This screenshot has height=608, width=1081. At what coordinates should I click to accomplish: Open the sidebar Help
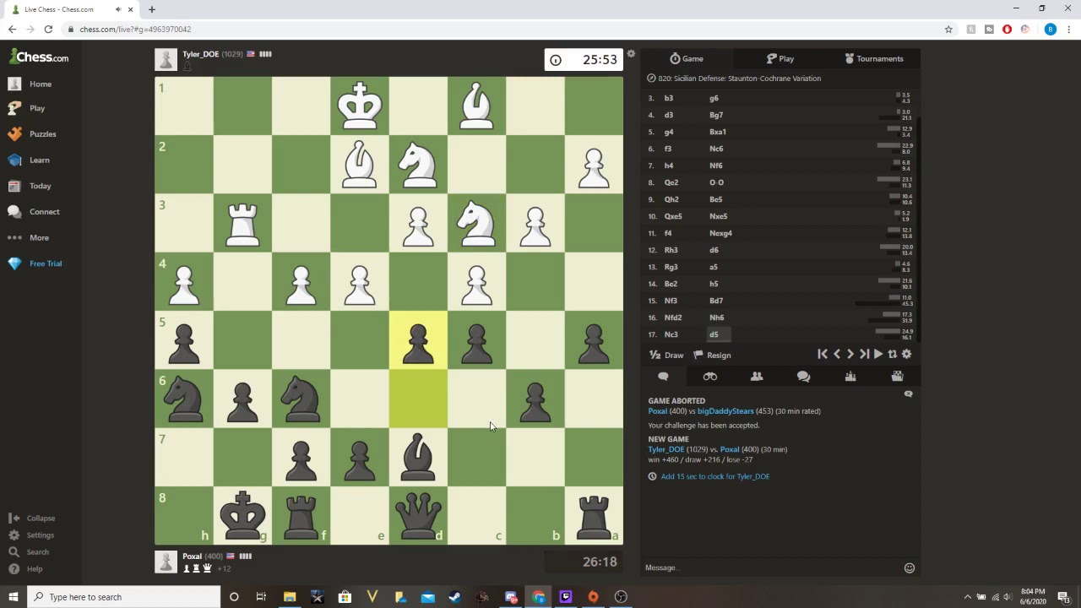(25, 568)
